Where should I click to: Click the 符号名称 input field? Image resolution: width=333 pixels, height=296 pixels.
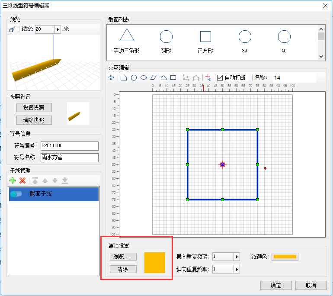70,158
